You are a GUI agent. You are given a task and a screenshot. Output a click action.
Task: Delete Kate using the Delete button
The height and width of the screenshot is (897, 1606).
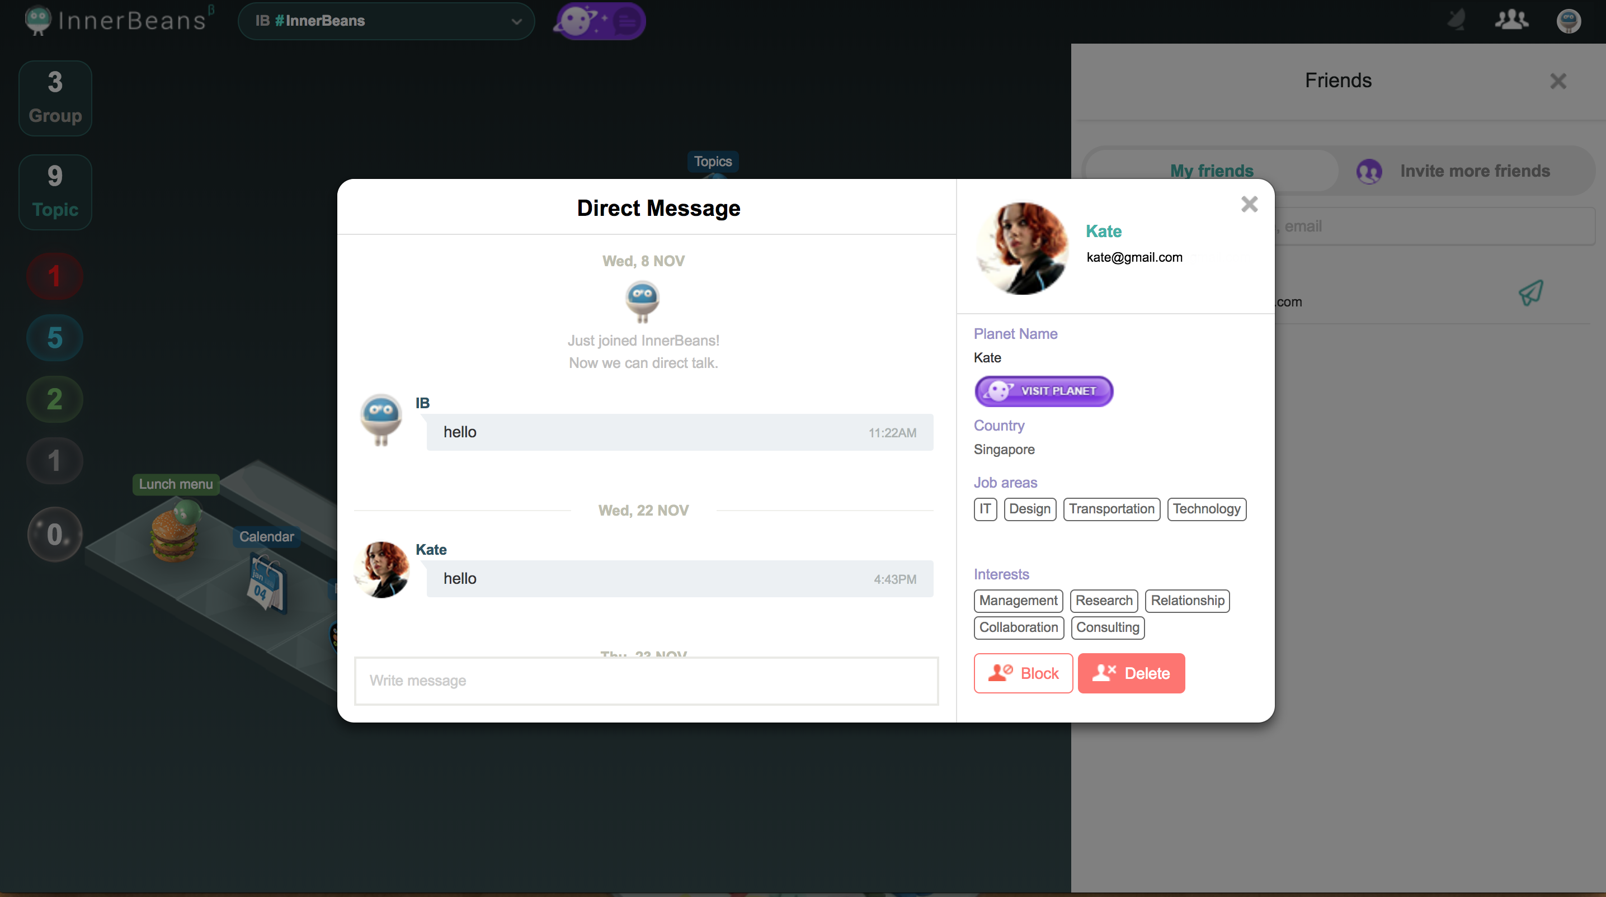point(1132,673)
